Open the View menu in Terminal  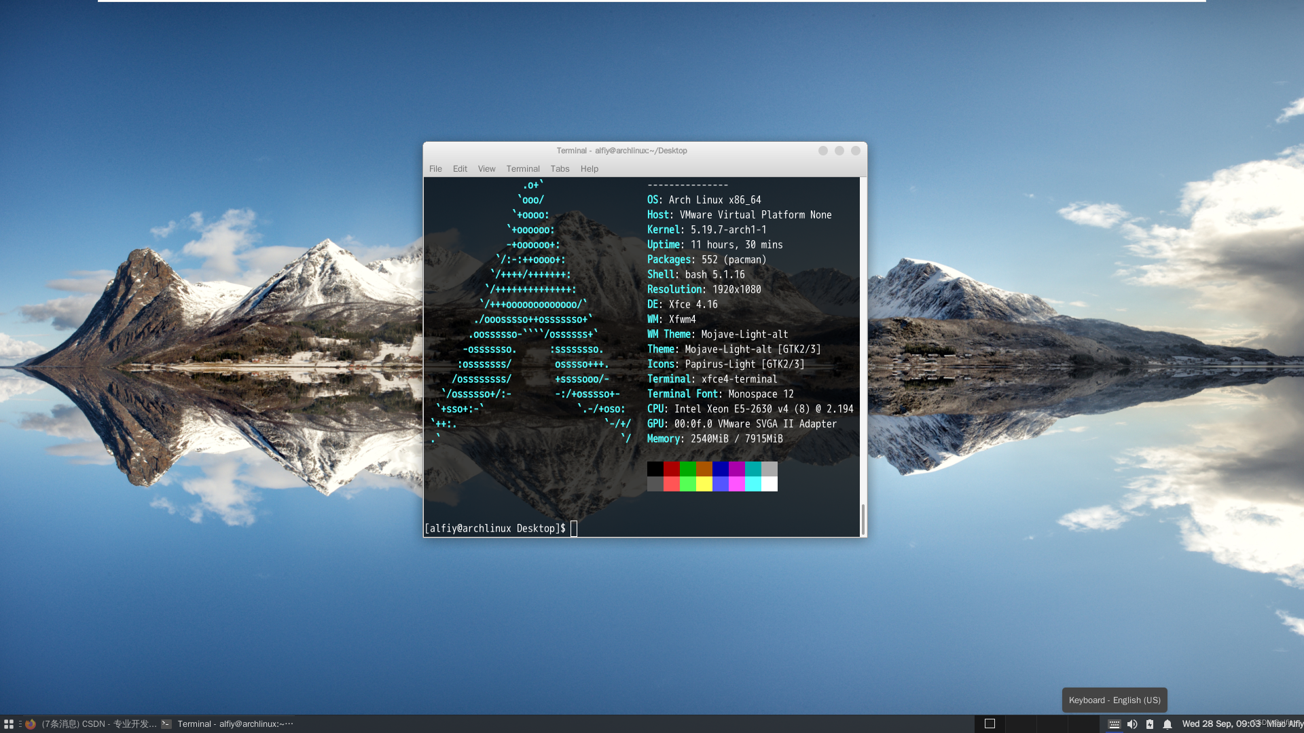point(486,168)
